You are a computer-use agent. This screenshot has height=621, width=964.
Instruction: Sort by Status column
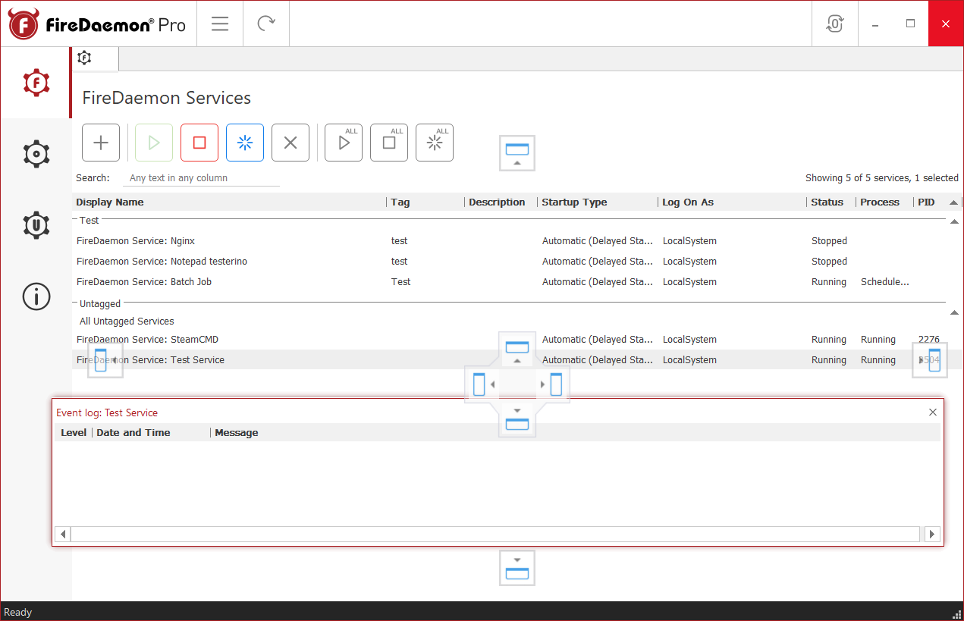click(831, 202)
